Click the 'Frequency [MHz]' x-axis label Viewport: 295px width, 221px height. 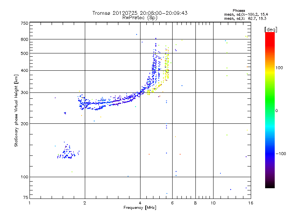tap(140, 208)
